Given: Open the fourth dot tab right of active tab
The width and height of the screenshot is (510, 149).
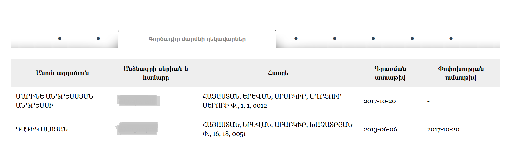Looking at the screenshot, I should point(412,39).
